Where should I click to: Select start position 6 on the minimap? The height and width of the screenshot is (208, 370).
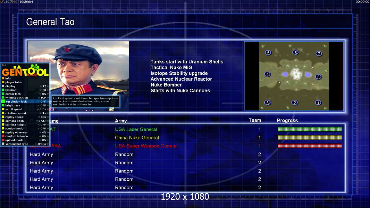point(295,52)
